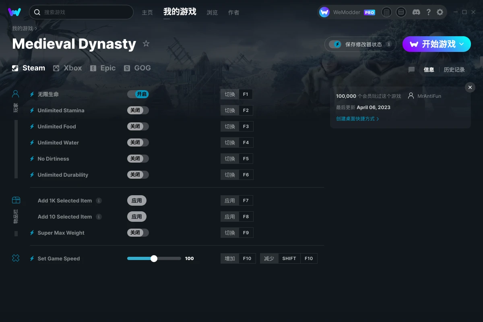Enable the No Dirtiness toggle
The height and width of the screenshot is (322, 483).
point(138,159)
